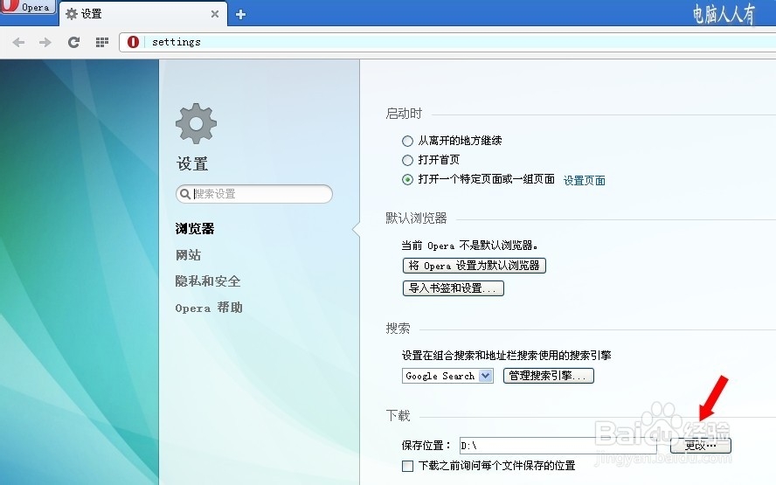Expand the Google Search engine dropdown
The image size is (776, 485).
tap(447, 376)
